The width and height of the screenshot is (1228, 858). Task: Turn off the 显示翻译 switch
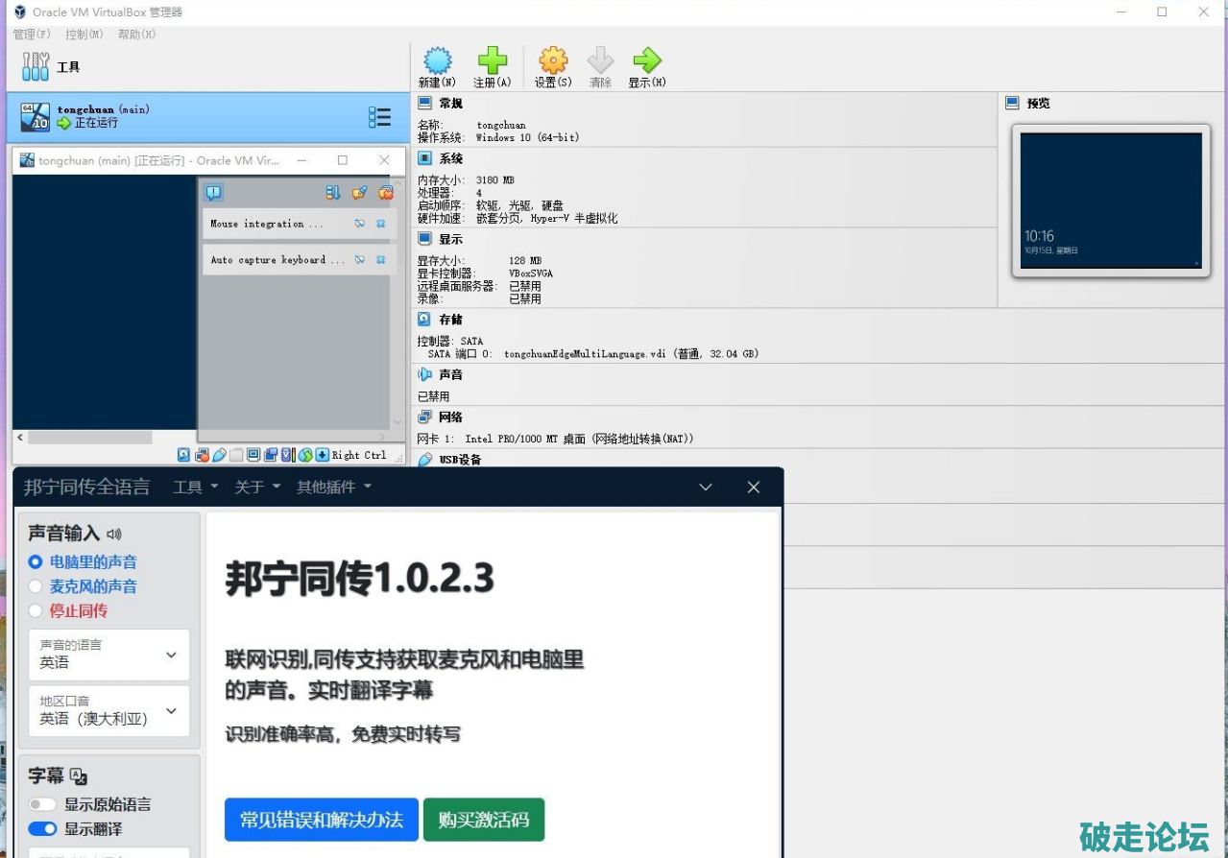[42, 828]
